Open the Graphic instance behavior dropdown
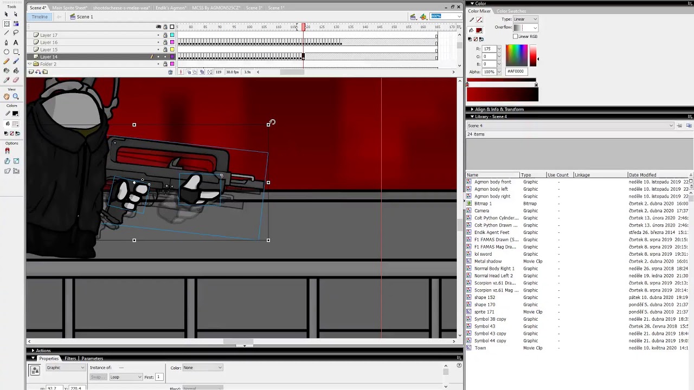Viewport: 694px width, 390px height. pyautogui.click(x=66, y=367)
